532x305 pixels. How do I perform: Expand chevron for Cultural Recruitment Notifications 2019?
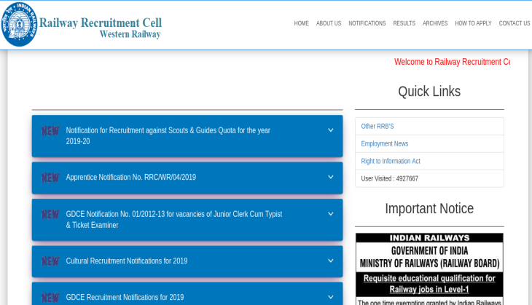330,261
